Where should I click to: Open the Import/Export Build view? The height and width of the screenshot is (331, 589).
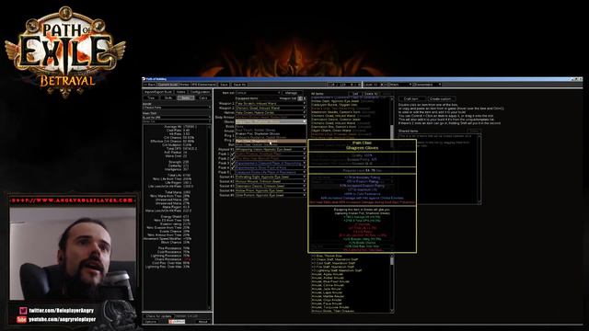[157, 92]
